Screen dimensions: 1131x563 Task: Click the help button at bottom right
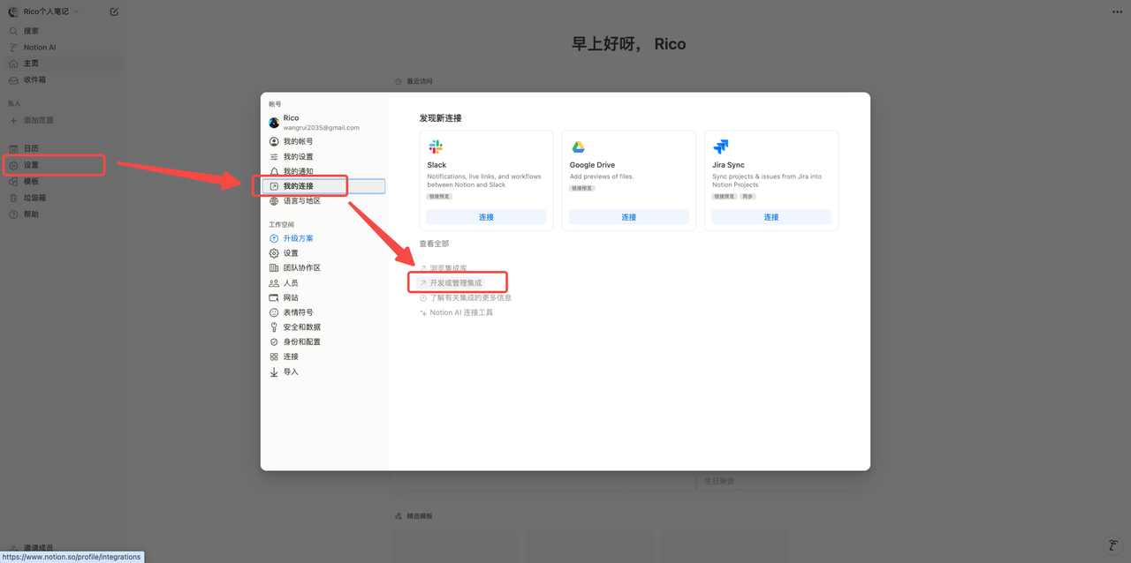[1113, 545]
